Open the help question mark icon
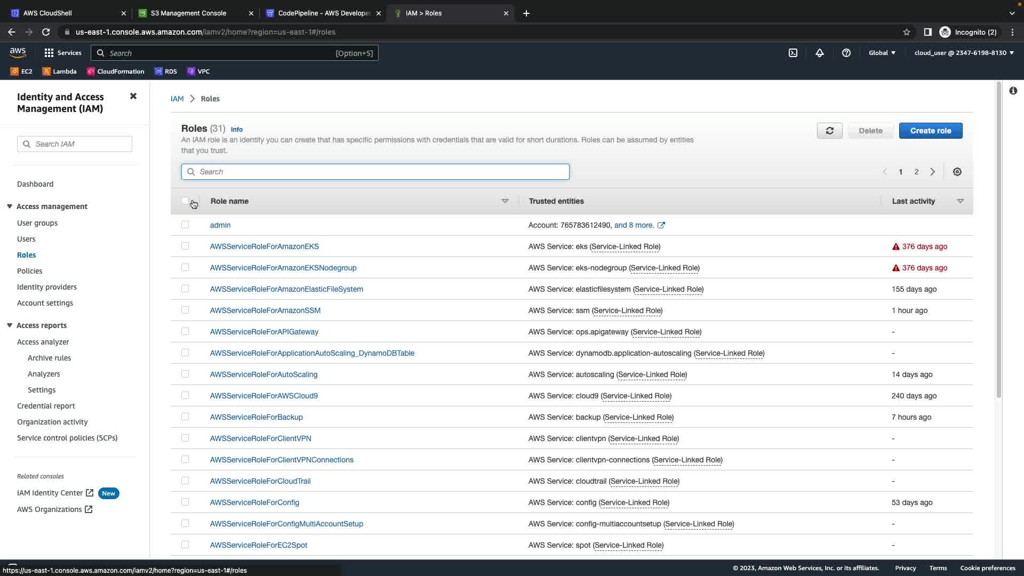Screen dimensions: 1024x576 click(846, 53)
